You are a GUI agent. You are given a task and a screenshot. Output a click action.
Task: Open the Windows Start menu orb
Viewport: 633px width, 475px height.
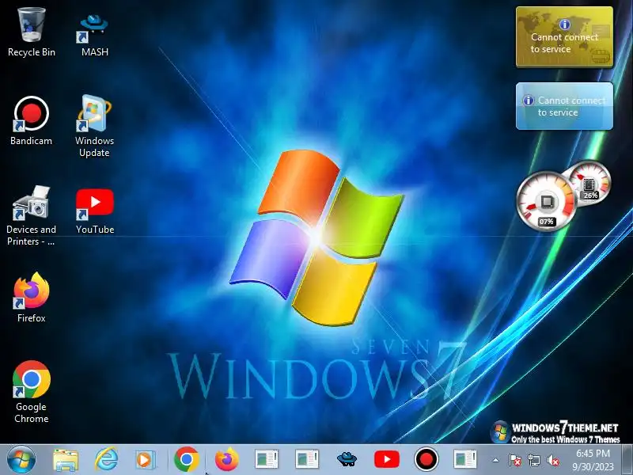21,460
